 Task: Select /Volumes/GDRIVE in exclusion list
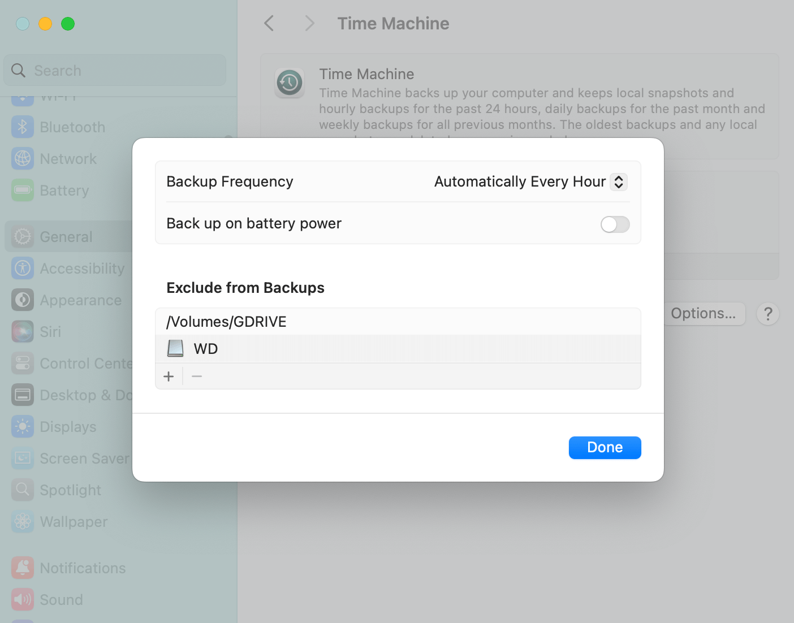pos(226,322)
